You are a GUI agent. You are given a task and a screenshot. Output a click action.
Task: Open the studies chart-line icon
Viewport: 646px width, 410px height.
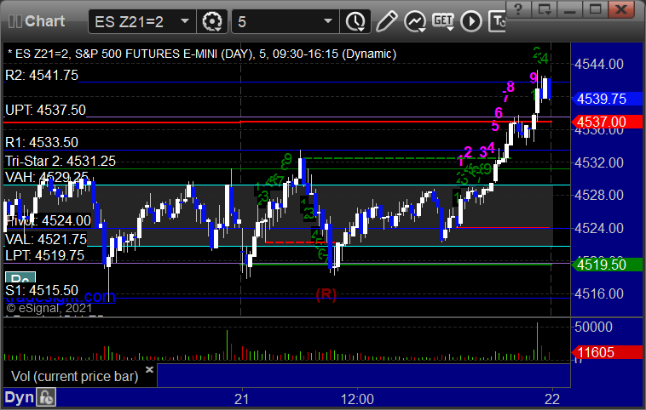coord(414,21)
